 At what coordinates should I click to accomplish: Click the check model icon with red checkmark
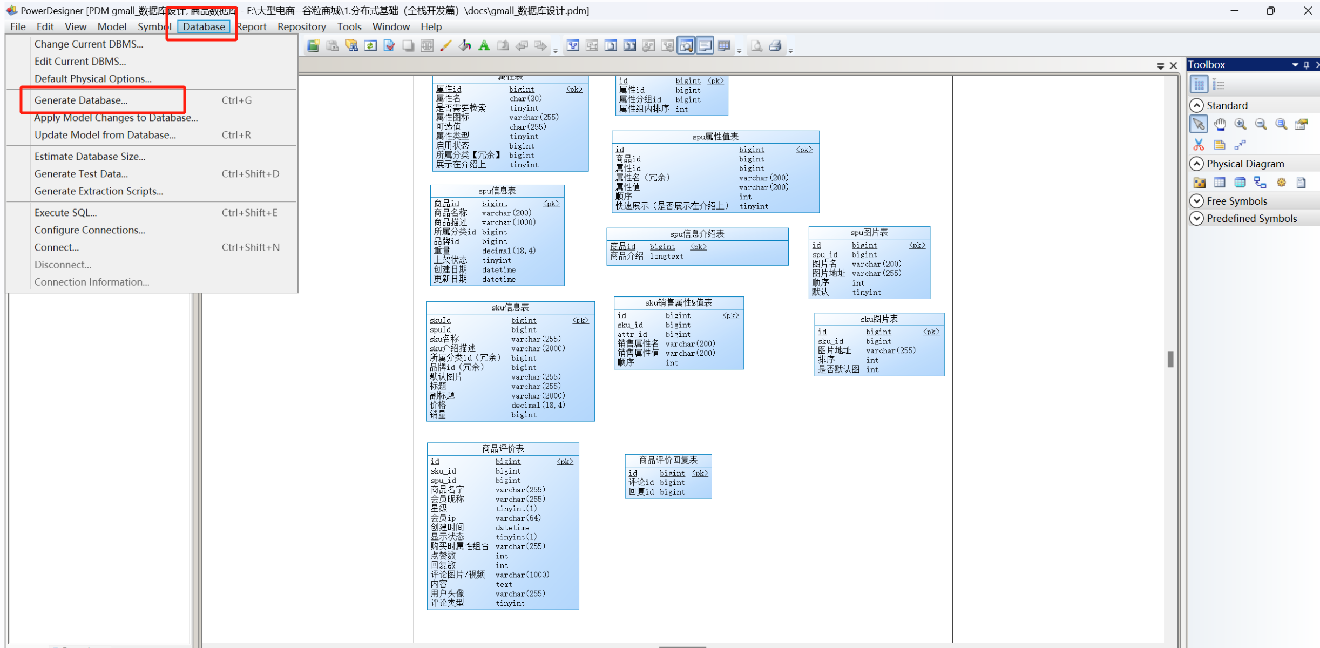click(x=389, y=46)
